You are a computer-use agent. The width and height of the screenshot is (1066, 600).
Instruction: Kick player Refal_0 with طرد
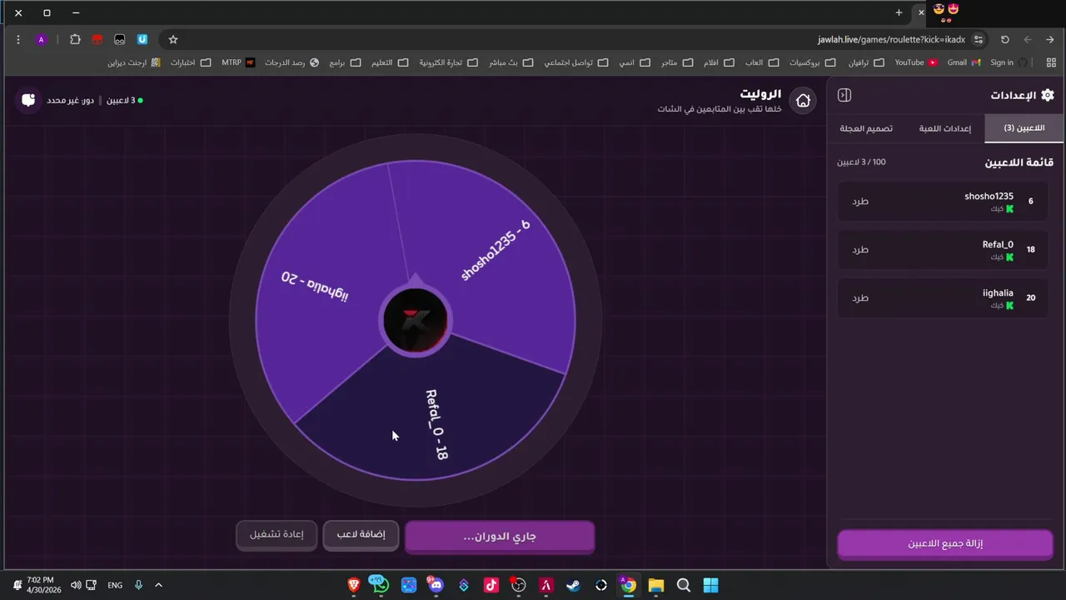(x=860, y=249)
